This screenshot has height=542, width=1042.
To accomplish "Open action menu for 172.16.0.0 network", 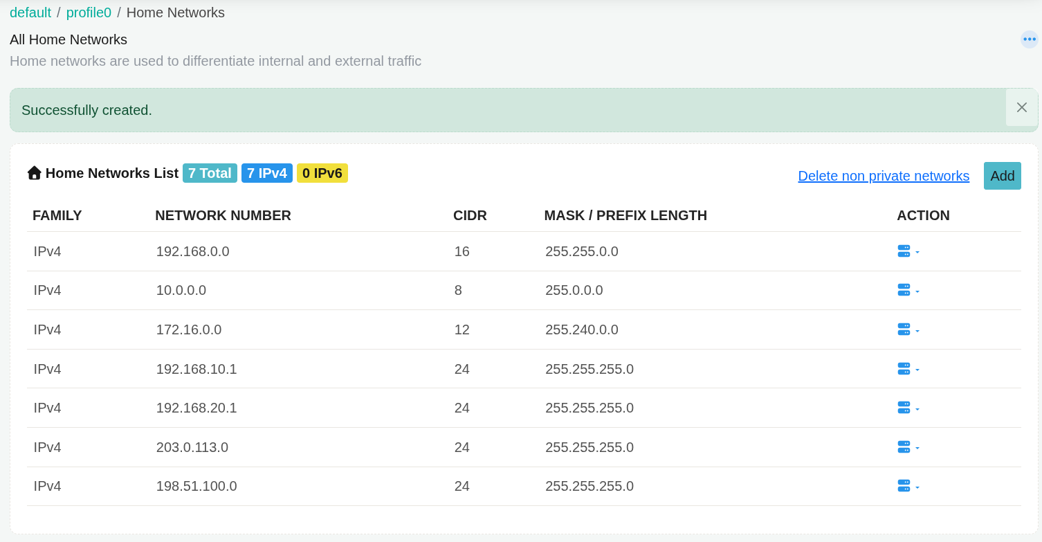I will tap(908, 329).
